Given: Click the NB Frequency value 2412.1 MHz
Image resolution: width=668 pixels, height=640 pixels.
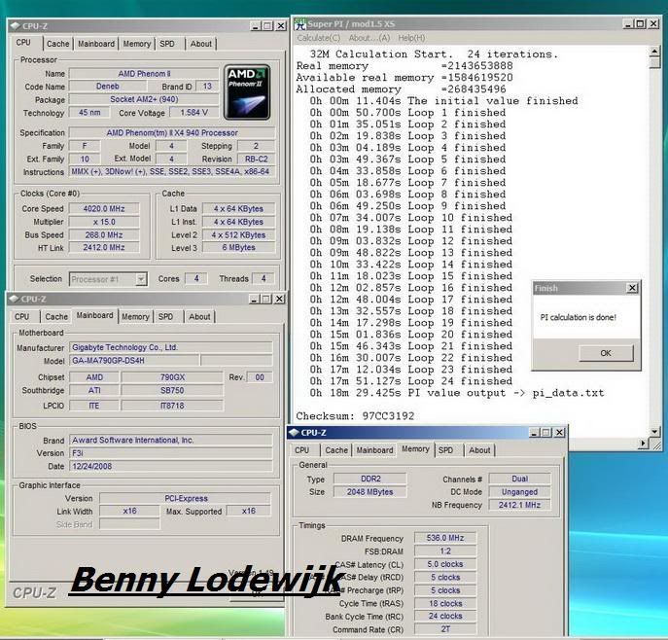Looking at the screenshot, I should click(519, 505).
